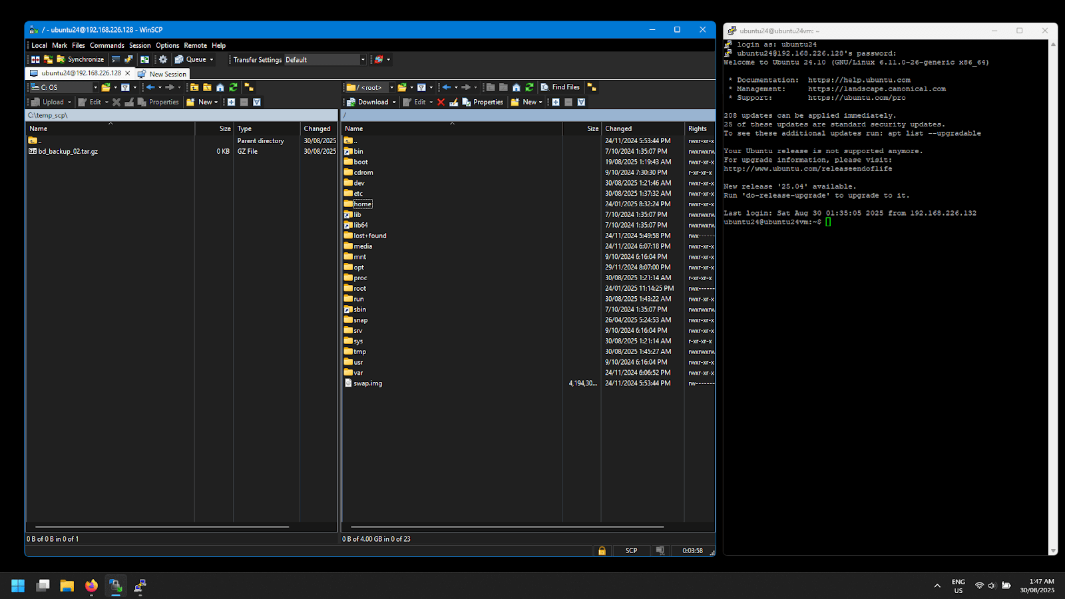1065x599 pixels.
Task: Select the swap.img file in remote panel
Action: click(x=367, y=383)
